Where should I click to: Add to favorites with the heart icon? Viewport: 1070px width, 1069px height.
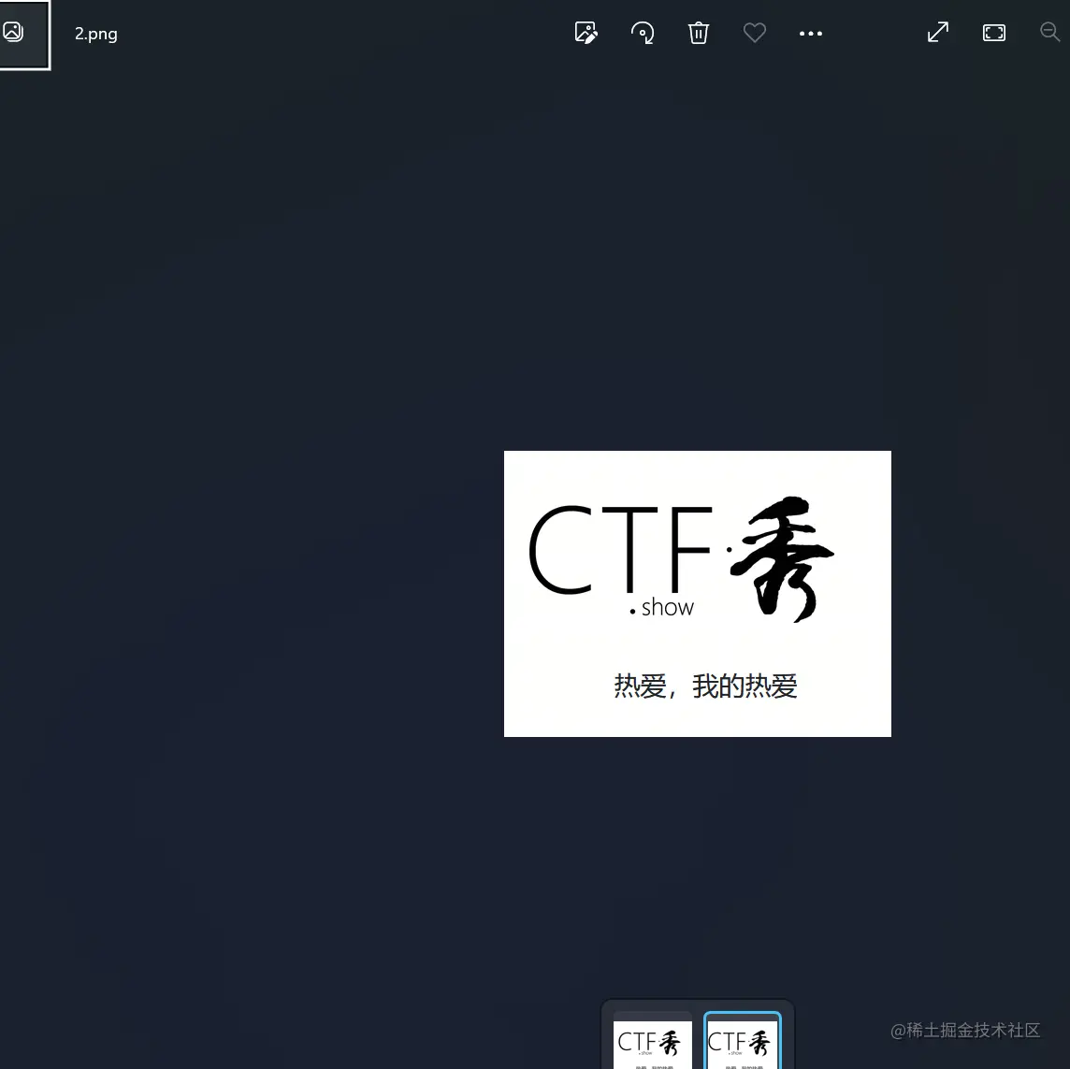tap(754, 33)
